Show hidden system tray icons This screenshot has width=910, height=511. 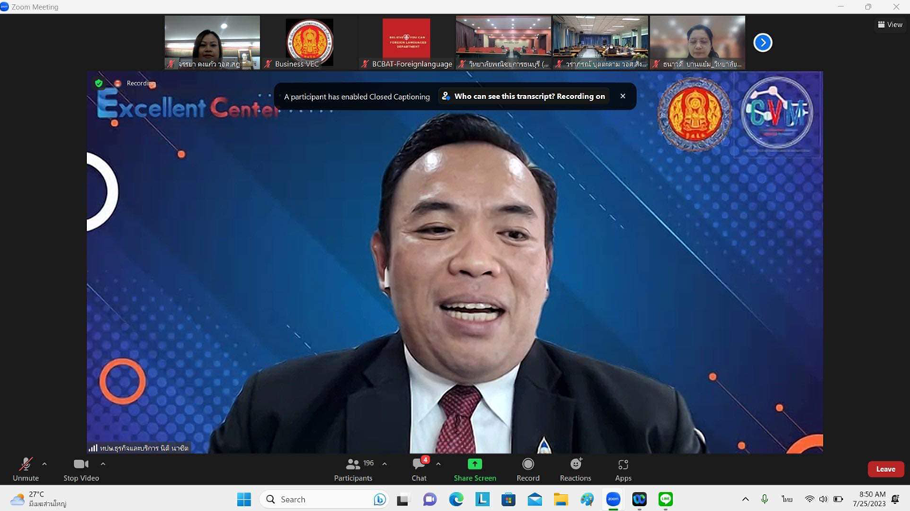click(746, 499)
